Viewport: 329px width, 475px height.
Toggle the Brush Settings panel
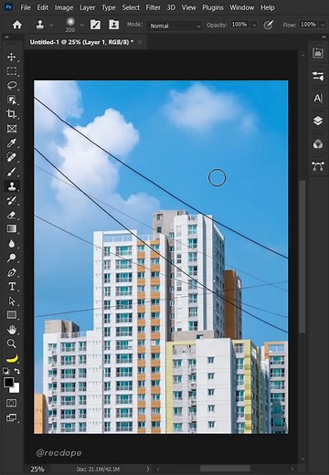click(x=95, y=25)
